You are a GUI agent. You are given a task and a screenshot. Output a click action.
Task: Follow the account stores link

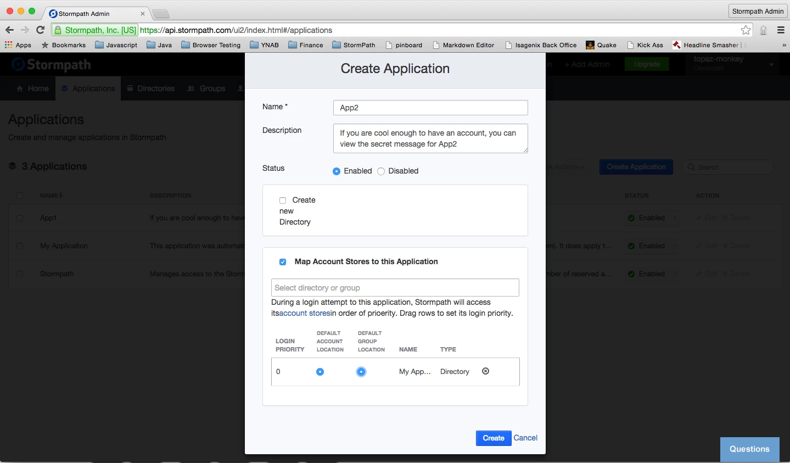click(305, 314)
